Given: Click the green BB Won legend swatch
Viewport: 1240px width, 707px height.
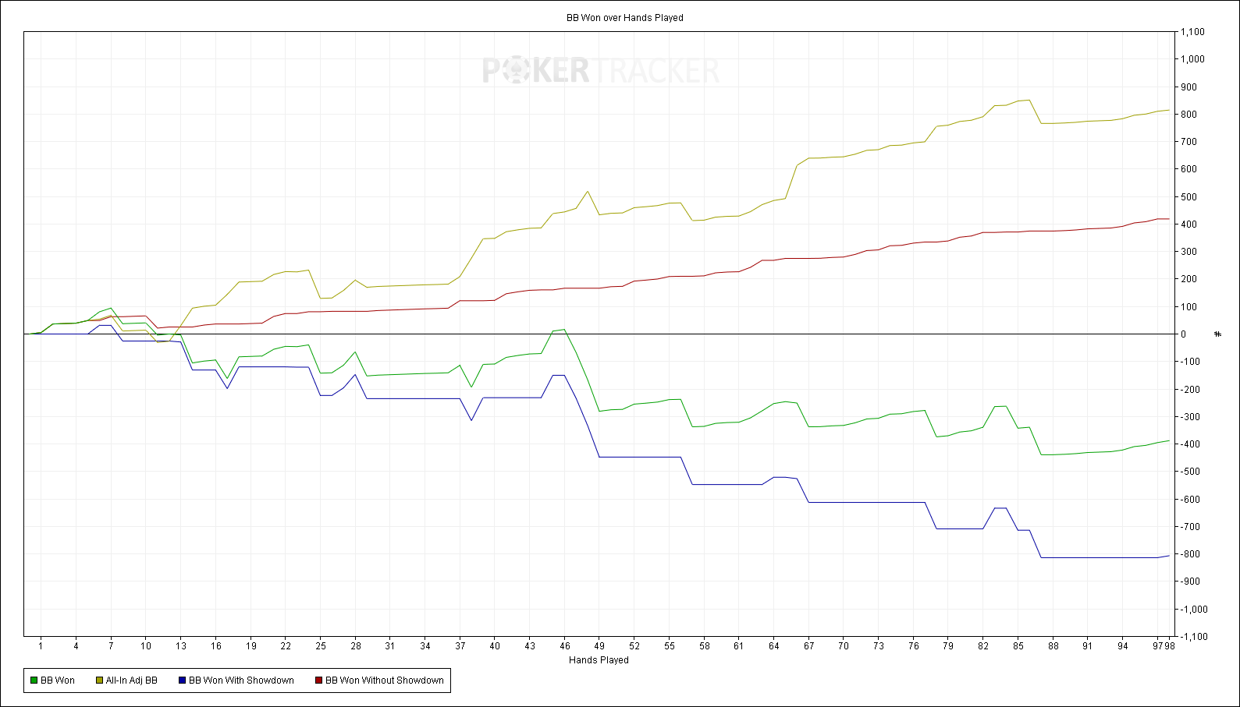Looking at the screenshot, I should [34, 680].
